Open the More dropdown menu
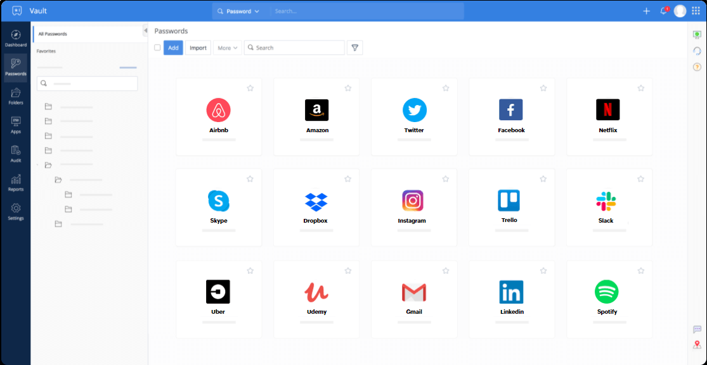 pos(227,47)
